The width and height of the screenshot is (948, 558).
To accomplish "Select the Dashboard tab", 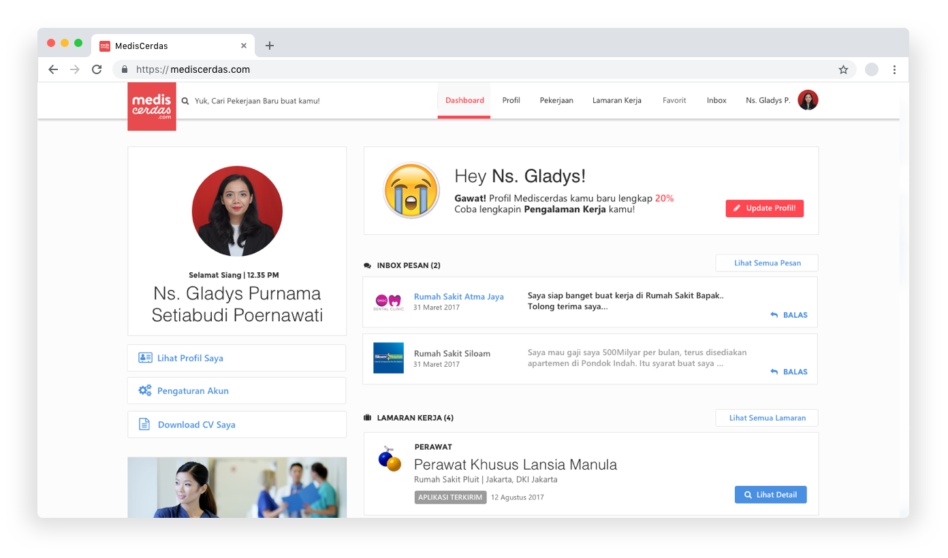I will (464, 100).
